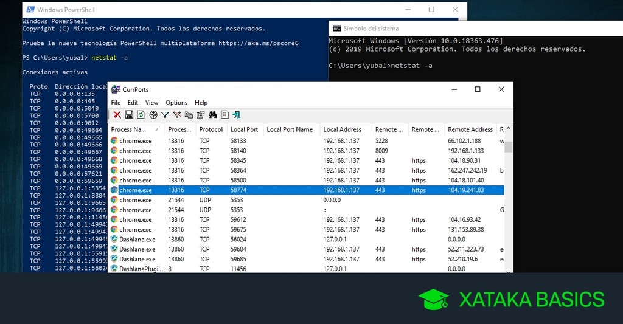Click Chrome icon on the port 58140 row
This screenshot has width=623, height=324.
pos(114,151)
